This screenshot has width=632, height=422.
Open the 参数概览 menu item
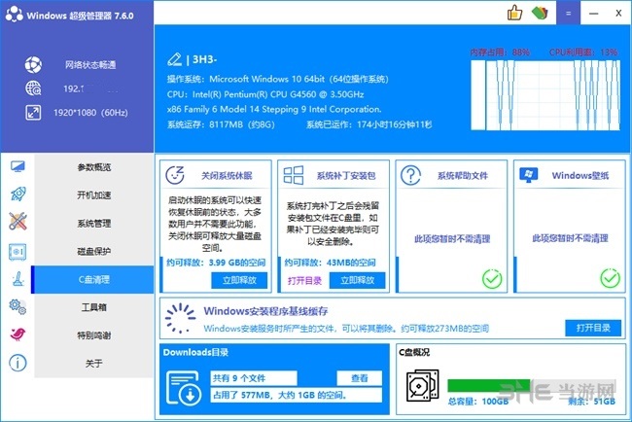tap(93, 167)
